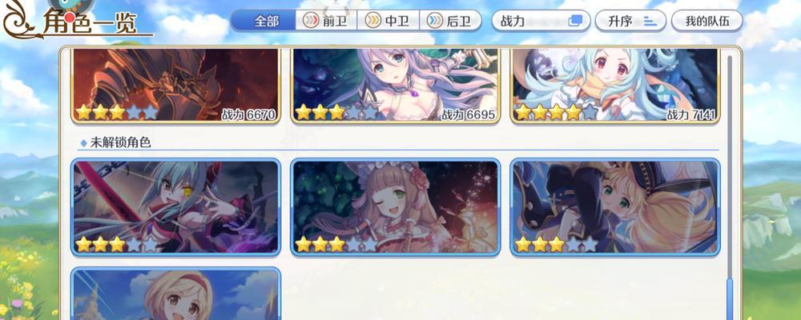Filter characters by 前卫 position
801x320 pixels.
(x=327, y=21)
